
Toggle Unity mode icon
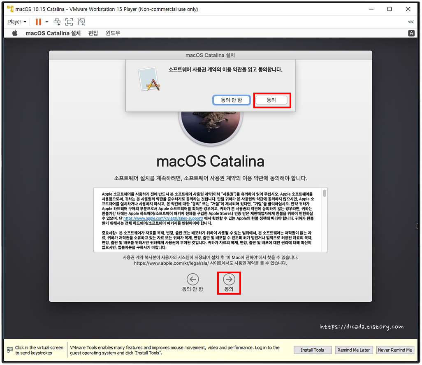coord(81,22)
